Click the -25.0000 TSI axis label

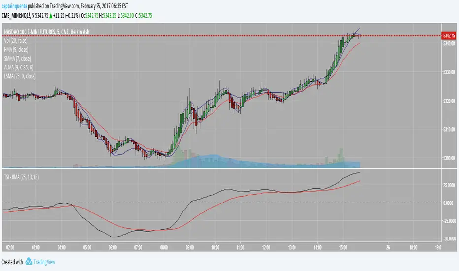point(449,221)
